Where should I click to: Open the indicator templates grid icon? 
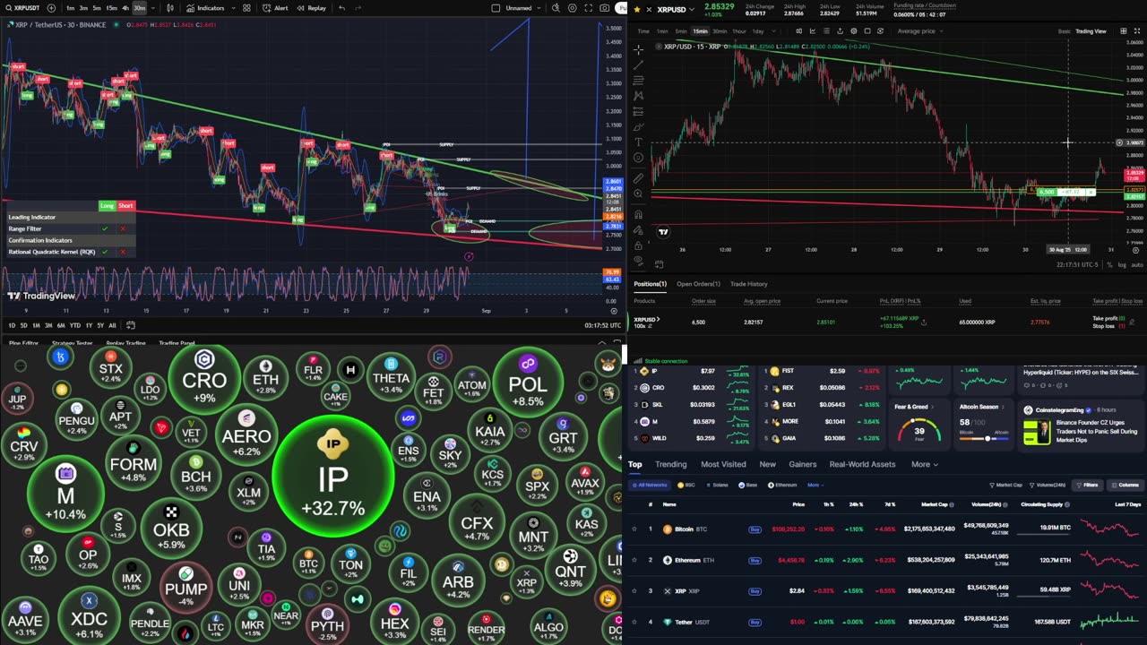click(x=246, y=8)
